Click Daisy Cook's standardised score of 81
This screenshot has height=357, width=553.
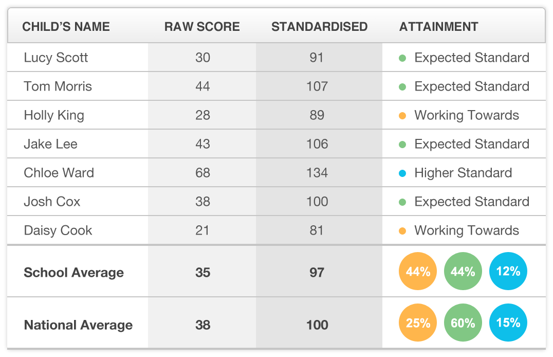click(x=317, y=230)
